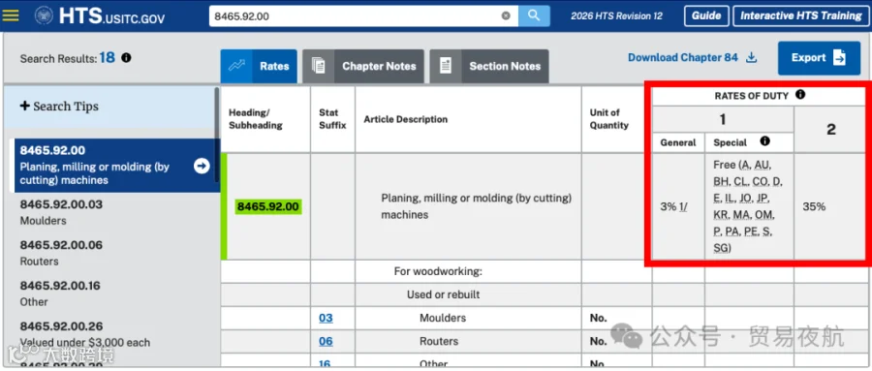Click the 2026 HTS Revision 12 label

[617, 16]
